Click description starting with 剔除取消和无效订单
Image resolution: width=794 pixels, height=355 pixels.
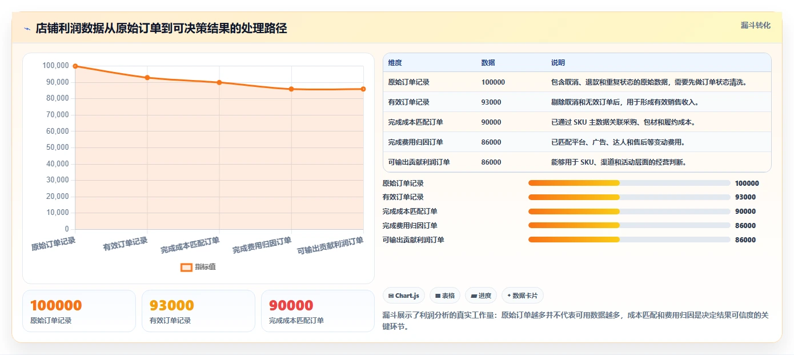(x=625, y=102)
